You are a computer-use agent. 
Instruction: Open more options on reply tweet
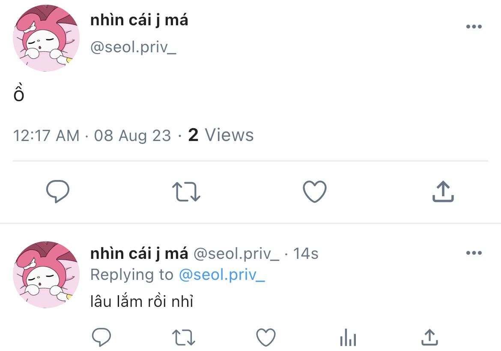tap(474, 253)
